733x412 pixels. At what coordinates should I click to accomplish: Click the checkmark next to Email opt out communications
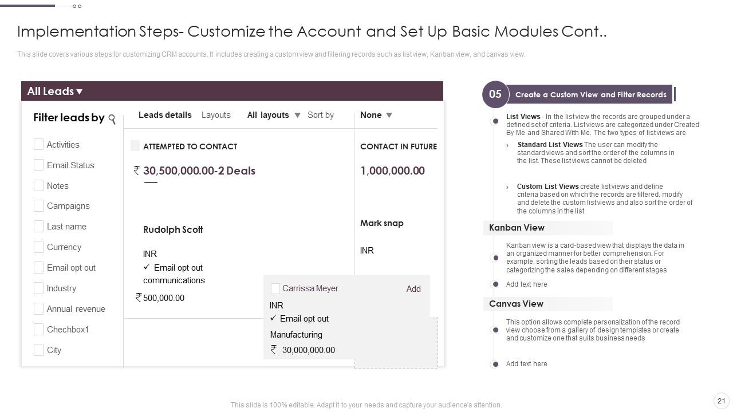click(x=147, y=267)
